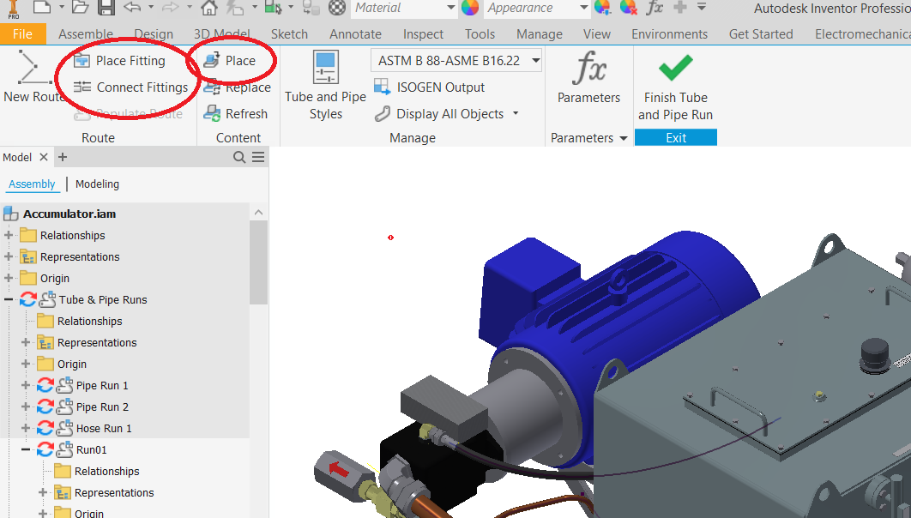This screenshot has width=911, height=518.
Task: Click the Display All Objects icon
Action: [x=383, y=114]
